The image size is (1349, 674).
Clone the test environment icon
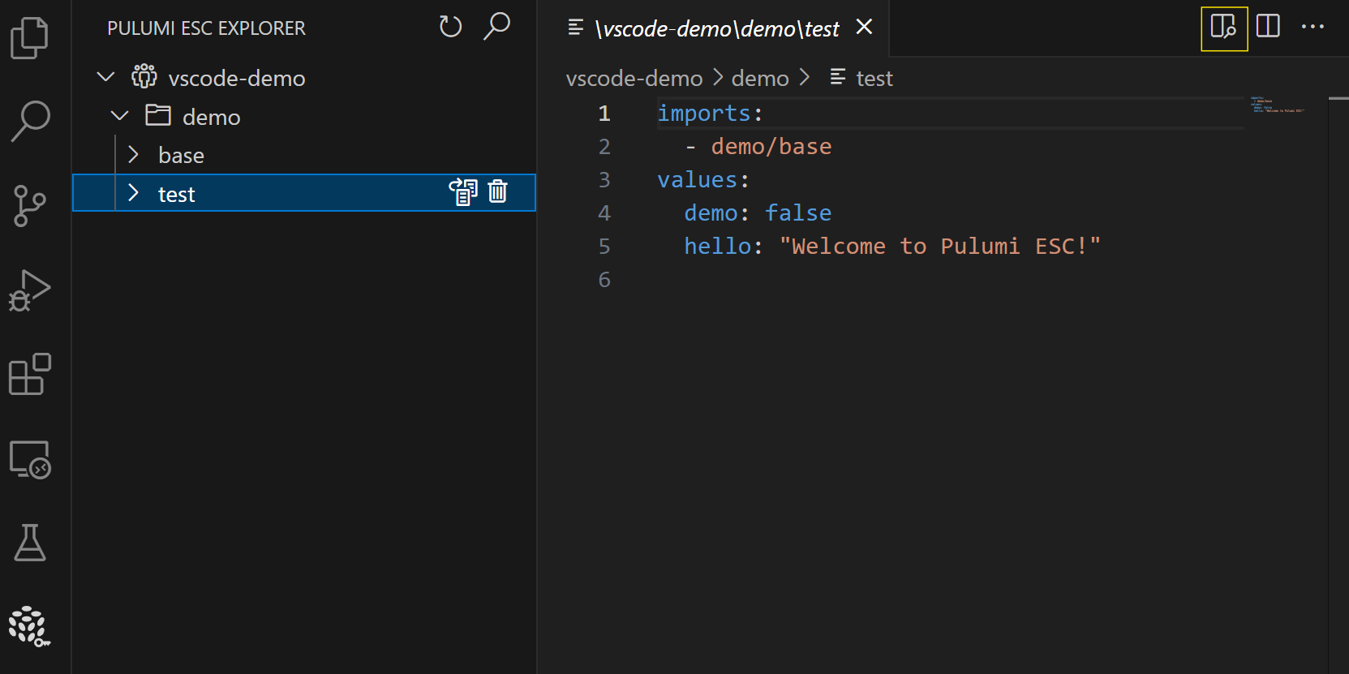(463, 192)
